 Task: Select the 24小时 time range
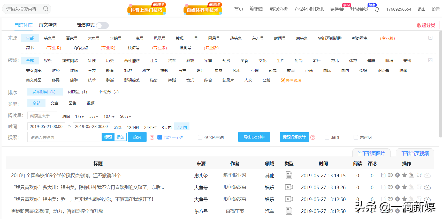[150, 127]
